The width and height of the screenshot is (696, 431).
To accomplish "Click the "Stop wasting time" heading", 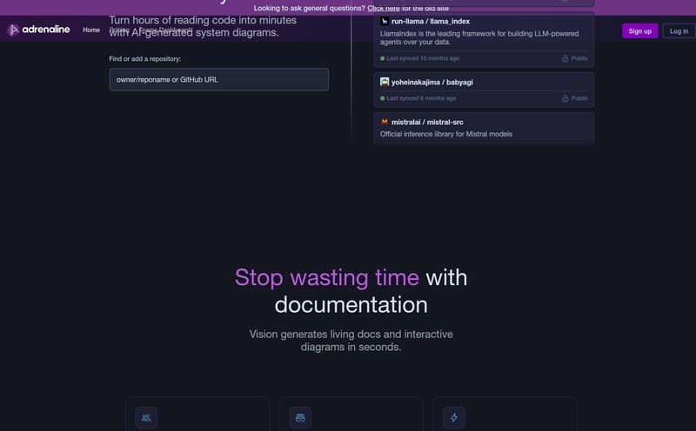I will [x=327, y=277].
